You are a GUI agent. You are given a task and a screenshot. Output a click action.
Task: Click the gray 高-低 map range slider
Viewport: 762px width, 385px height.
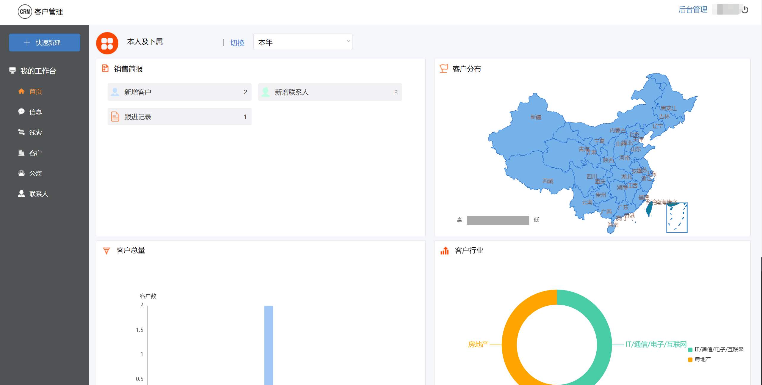498,220
